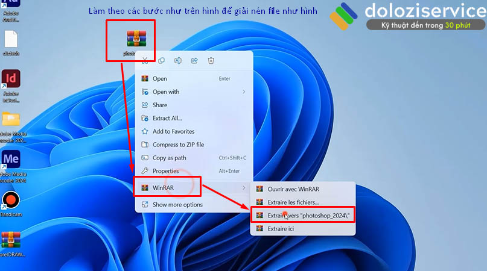Select the Share menu entry
The image size is (487, 271).
[x=194, y=105]
